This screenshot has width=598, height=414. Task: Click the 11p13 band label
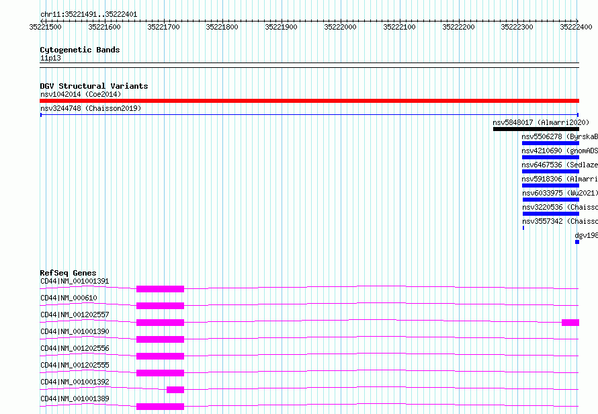50,58
